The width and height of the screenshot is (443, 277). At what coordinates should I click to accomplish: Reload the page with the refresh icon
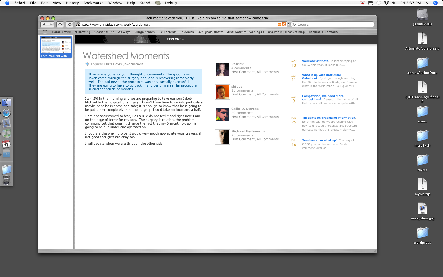(x=69, y=24)
